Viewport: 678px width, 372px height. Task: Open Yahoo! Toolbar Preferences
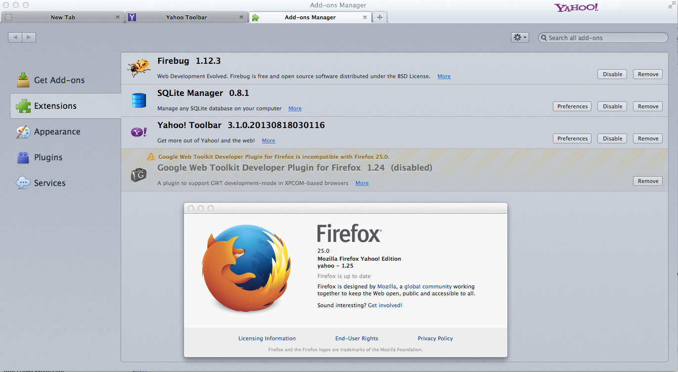pyautogui.click(x=572, y=139)
